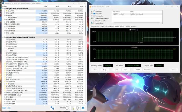Viewport: 182px width, 112px height.
Task: Click the horizontal scrollbar in the AIDA64 log list
Action: pos(137,23)
